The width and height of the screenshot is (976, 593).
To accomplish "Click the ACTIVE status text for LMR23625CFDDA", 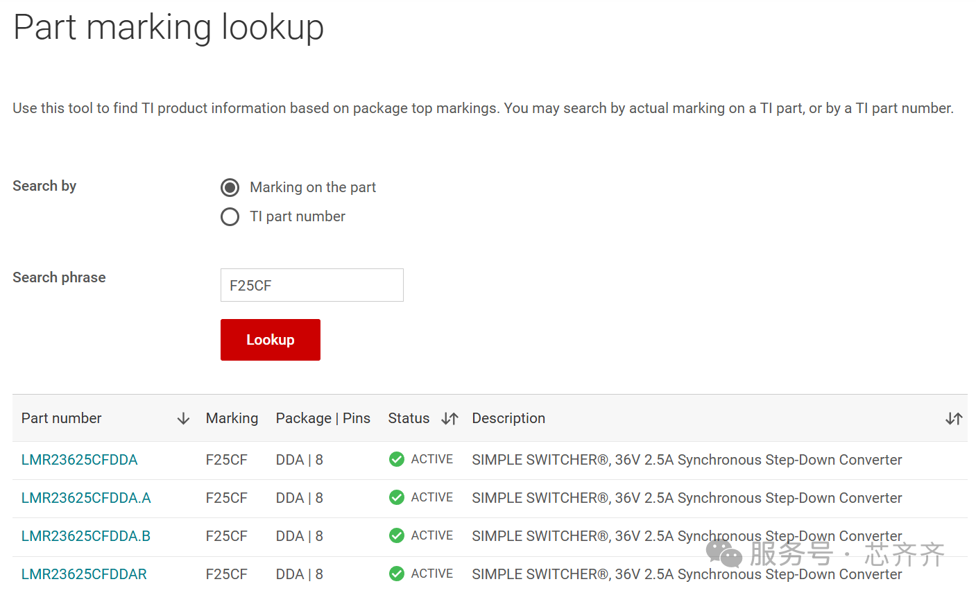I will tap(432, 459).
